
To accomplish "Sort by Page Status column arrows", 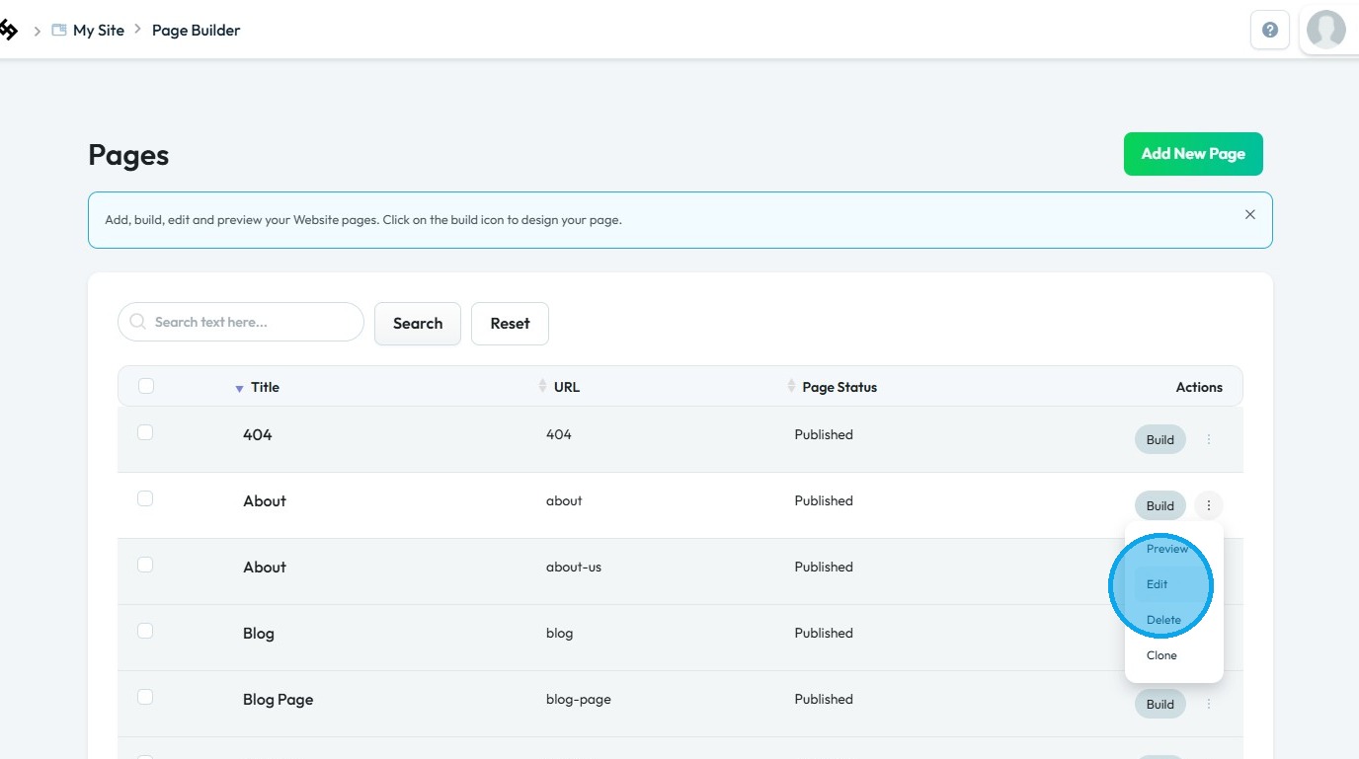I will pyautogui.click(x=791, y=386).
